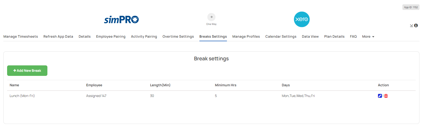
Task: Open Activity Pairing tab
Action: pos(144,37)
